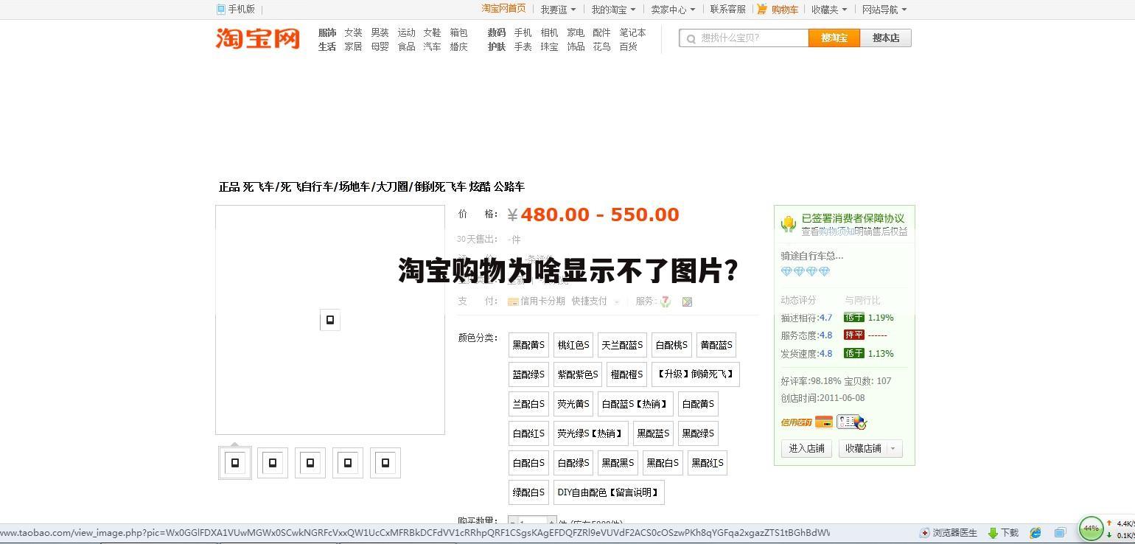
Task: Open the 女装 category
Action: coord(352,32)
